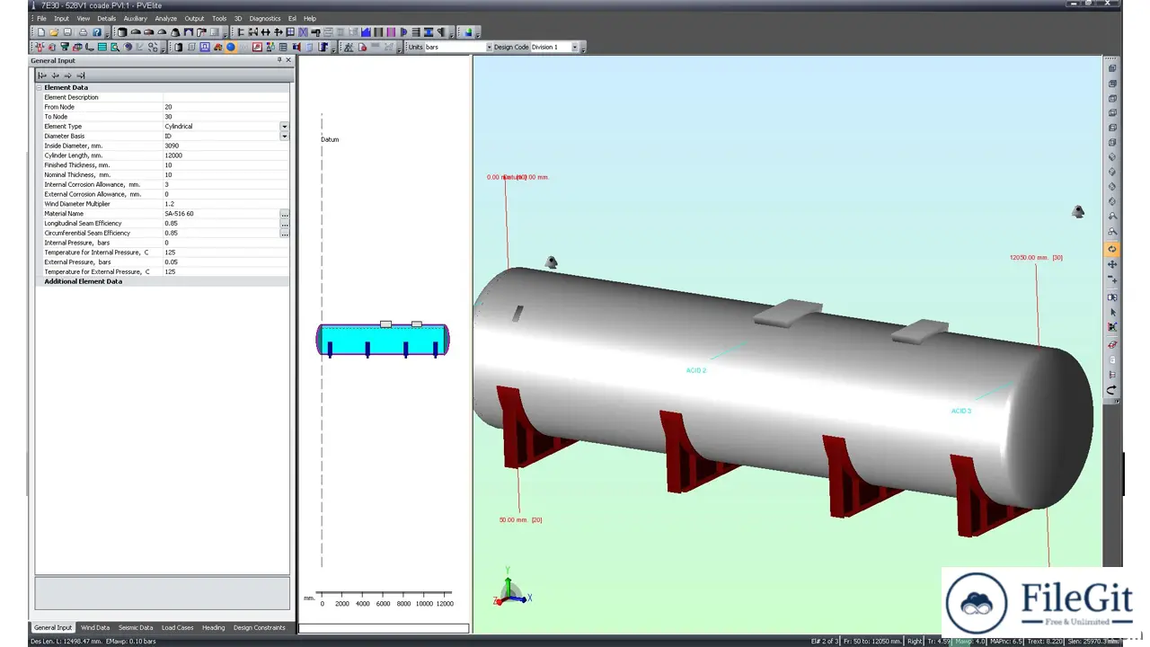The width and height of the screenshot is (1150, 647).
Task: Switch to the Heading tab
Action: click(213, 627)
